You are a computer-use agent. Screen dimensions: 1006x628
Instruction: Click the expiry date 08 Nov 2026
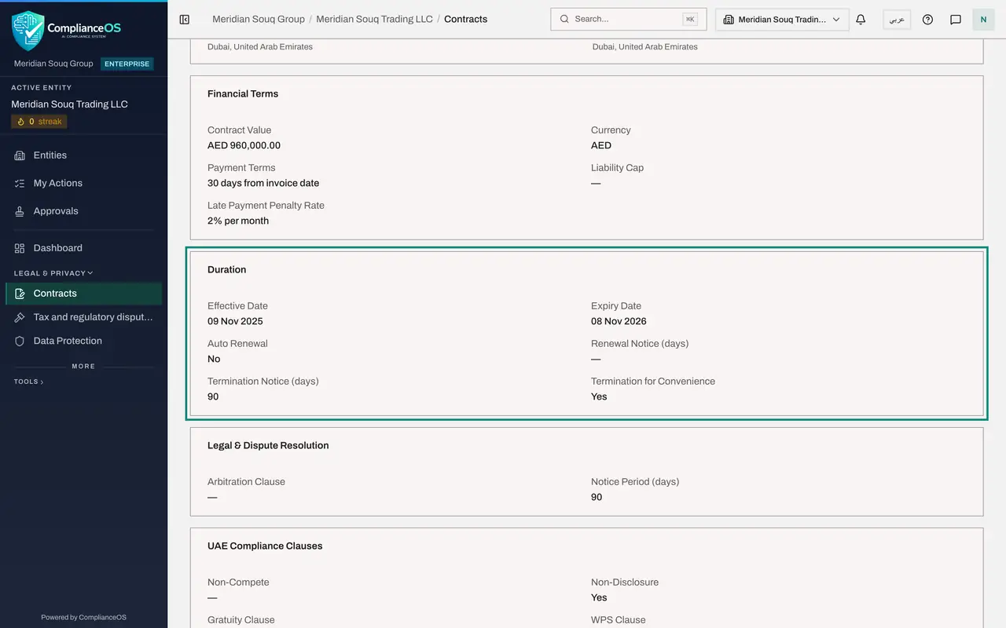(x=619, y=321)
